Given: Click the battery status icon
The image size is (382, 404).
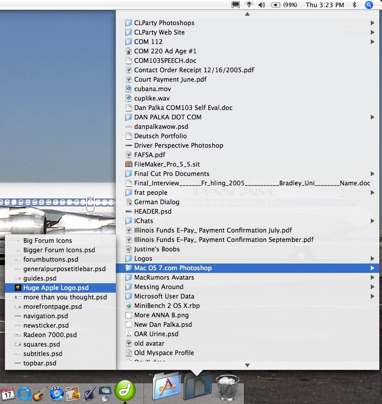Looking at the screenshot, I should tap(275, 5).
